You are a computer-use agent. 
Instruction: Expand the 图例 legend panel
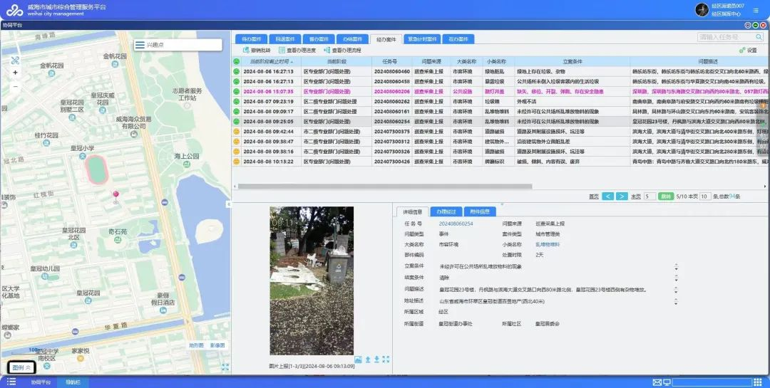[22, 367]
